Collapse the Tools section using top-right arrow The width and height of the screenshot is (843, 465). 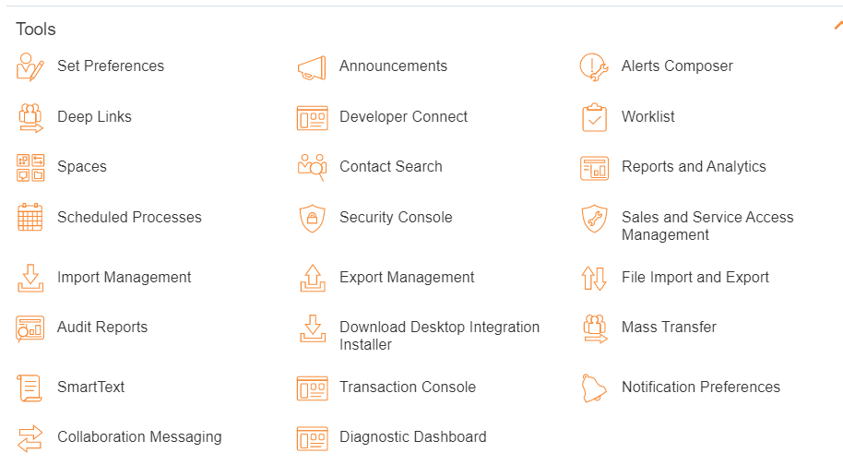(x=837, y=25)
